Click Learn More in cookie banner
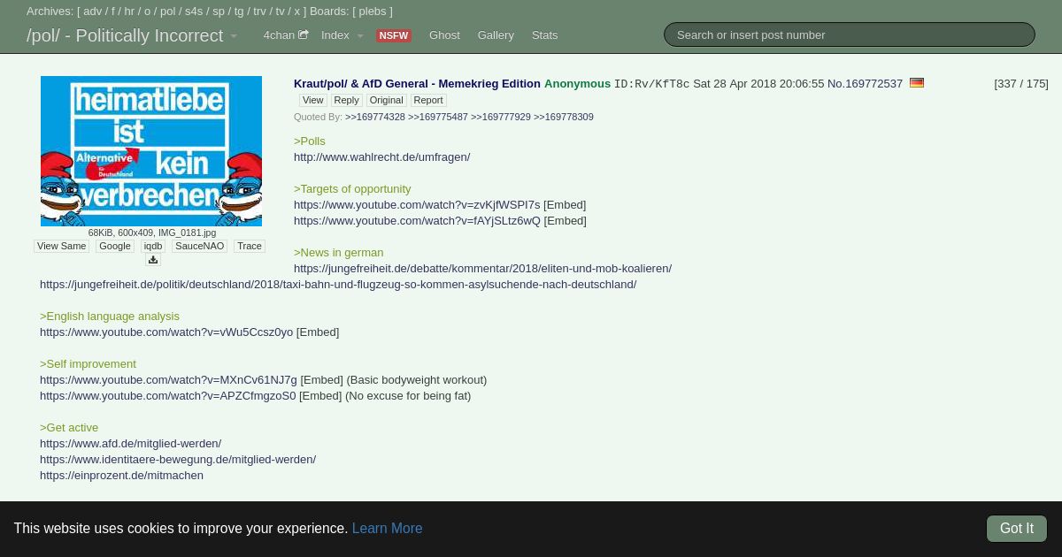 (x=387, y=528)
